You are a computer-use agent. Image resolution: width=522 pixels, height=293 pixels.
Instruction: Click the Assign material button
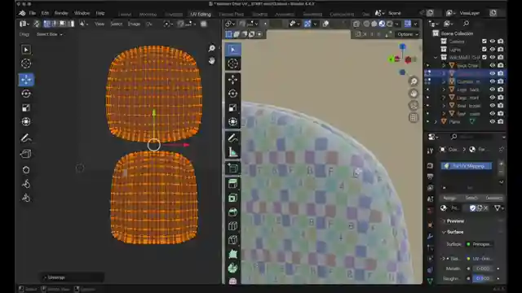tap(449, 198)
